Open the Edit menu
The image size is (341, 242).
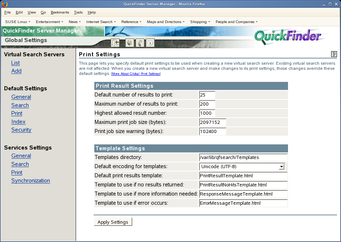(19, 12)
